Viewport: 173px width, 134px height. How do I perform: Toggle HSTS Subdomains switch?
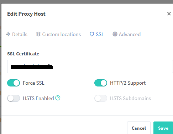coord(101,98)
